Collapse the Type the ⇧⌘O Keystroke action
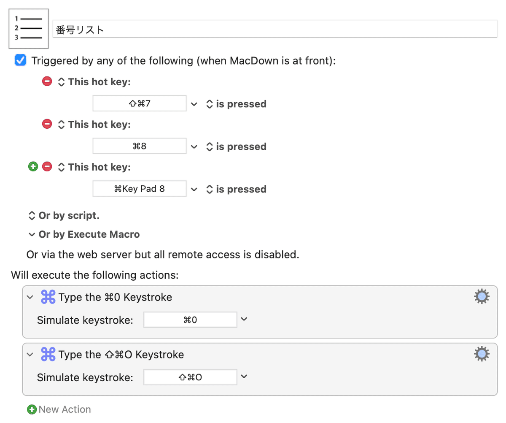This screenshot has height=423, width=506. pyautogui.click(x=30, y=355)
